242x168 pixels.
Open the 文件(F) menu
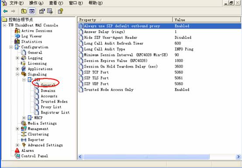17,3
